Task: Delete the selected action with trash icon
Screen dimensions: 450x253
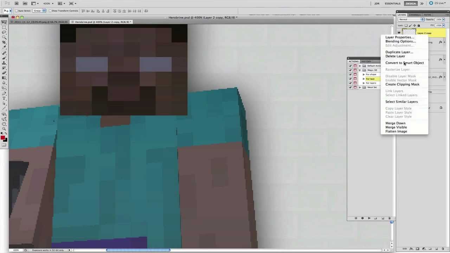Action: click(x=390, y=218)
